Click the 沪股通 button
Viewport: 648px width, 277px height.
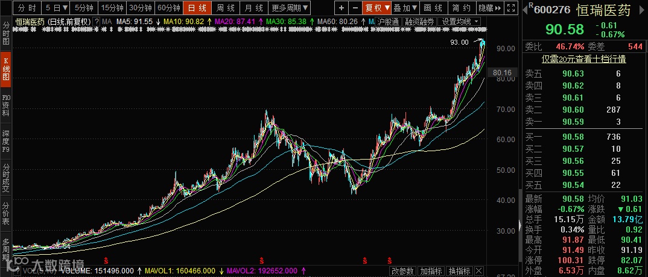(x=388, y=22)
